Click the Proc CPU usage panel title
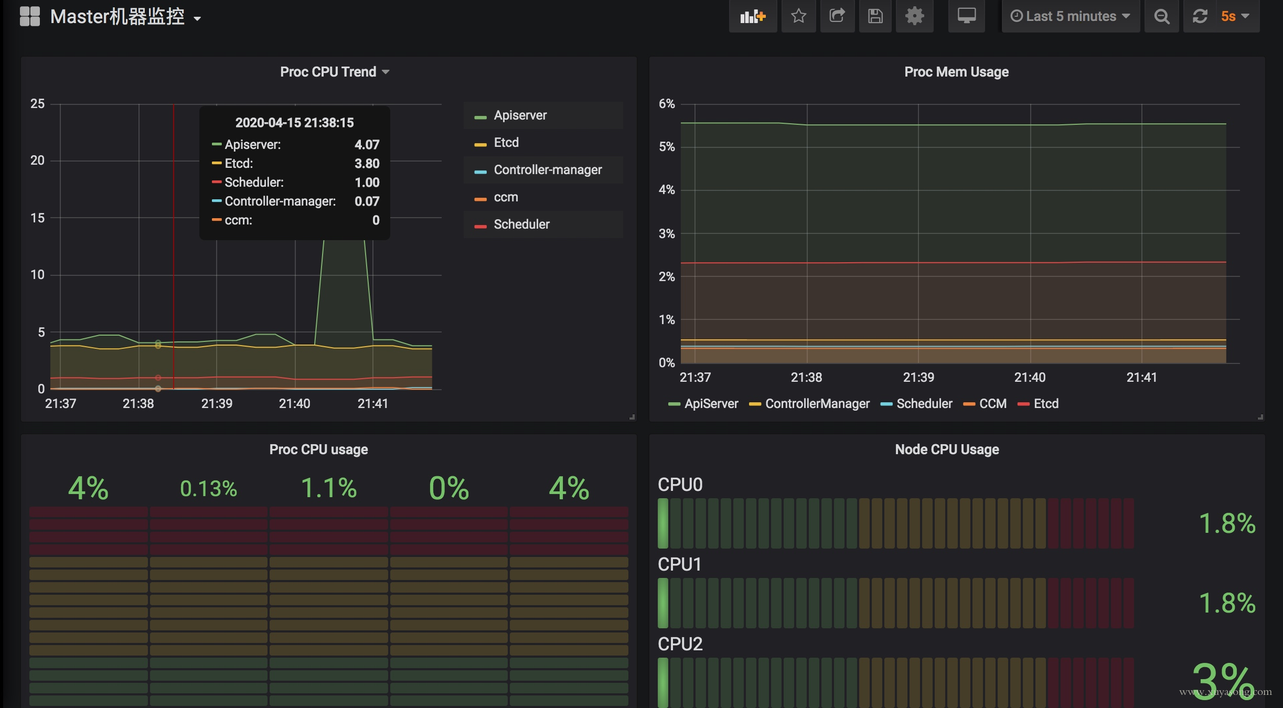 (x=318, y=449)
